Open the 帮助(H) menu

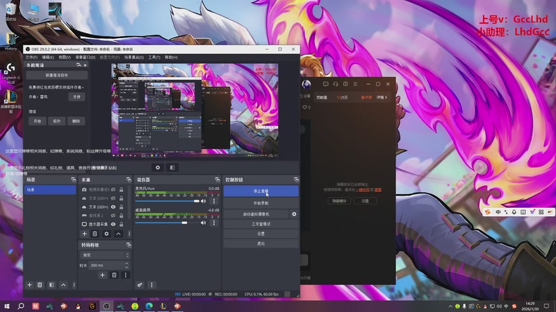tap(171, 58)
